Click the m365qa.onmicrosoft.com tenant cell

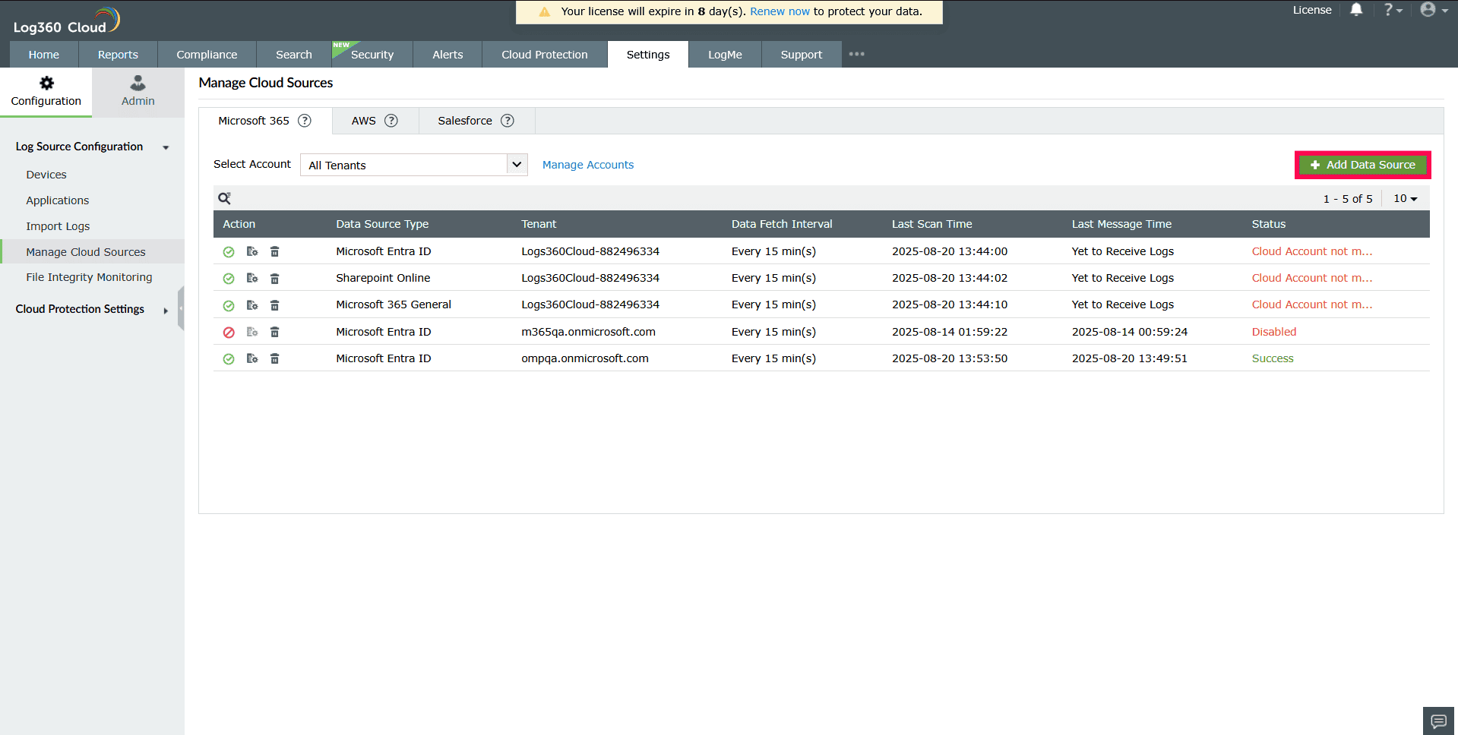point(588,332)
